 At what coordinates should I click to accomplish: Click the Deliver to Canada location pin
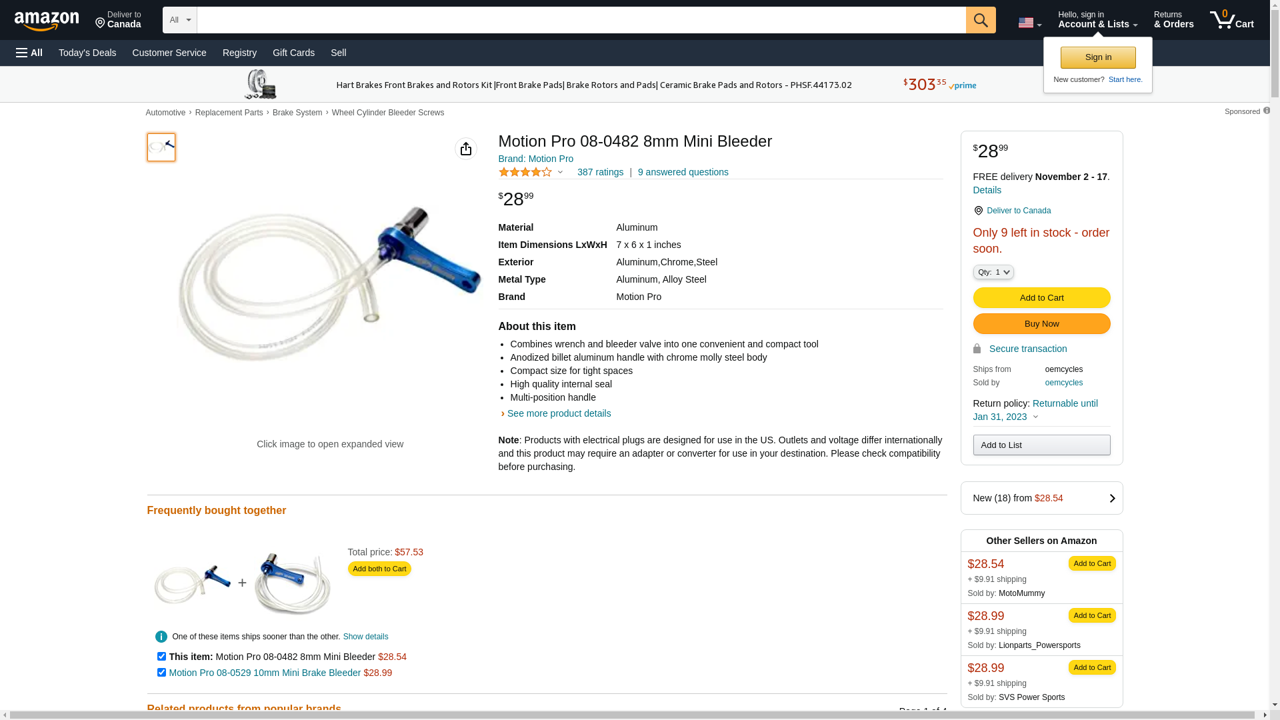click(978, 211)
